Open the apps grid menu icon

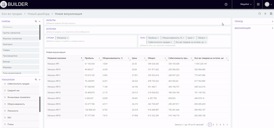258,4
